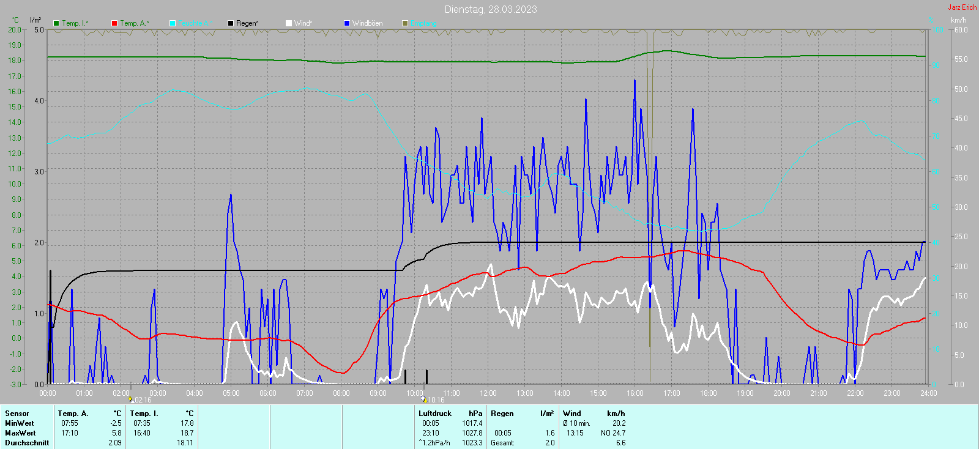Click the blue Windböen legend square
This screenshot has height=449, width=979.
[347, 23]
